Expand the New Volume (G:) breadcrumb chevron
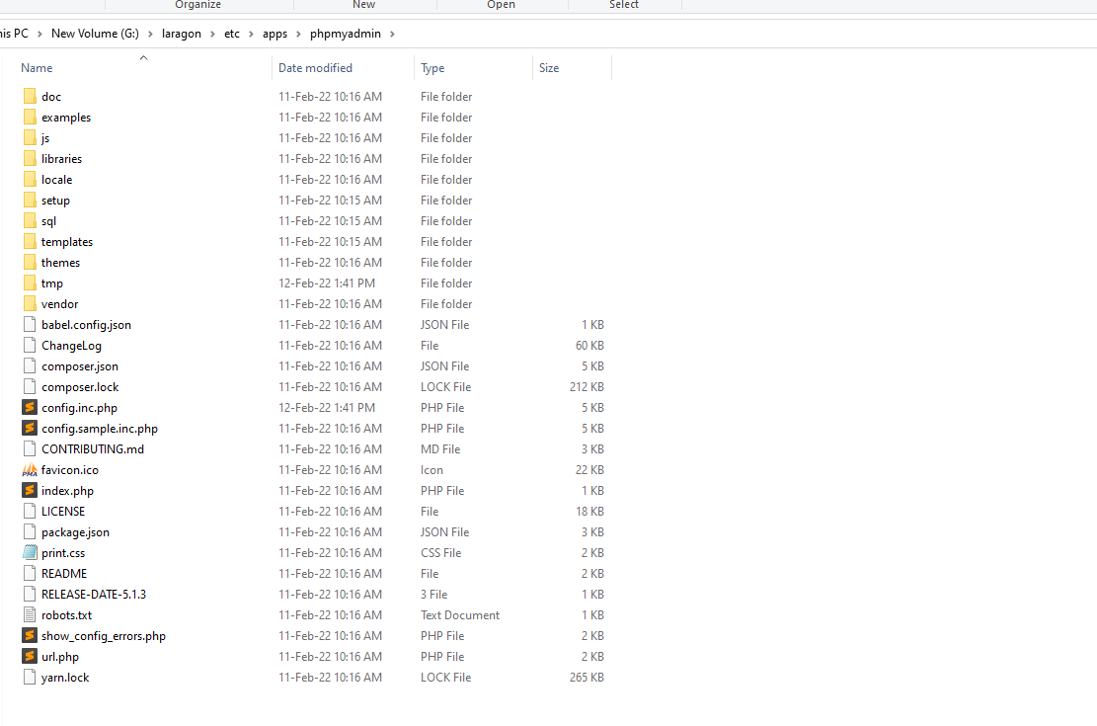The image size is (1097, 726). click(x=150, y=34)
